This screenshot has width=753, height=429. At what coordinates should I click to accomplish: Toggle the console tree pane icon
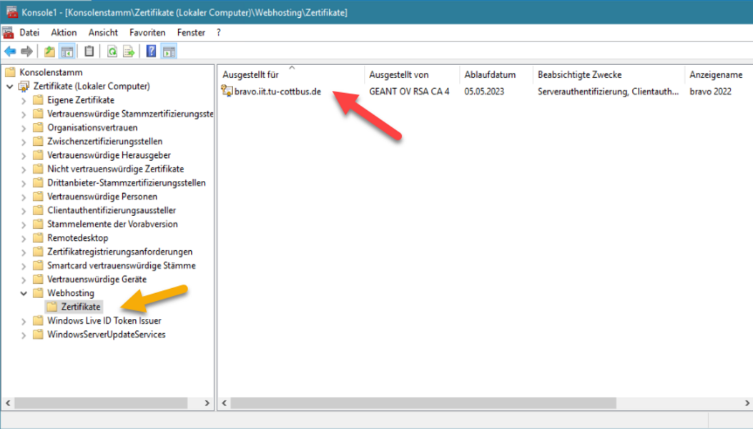67,51
